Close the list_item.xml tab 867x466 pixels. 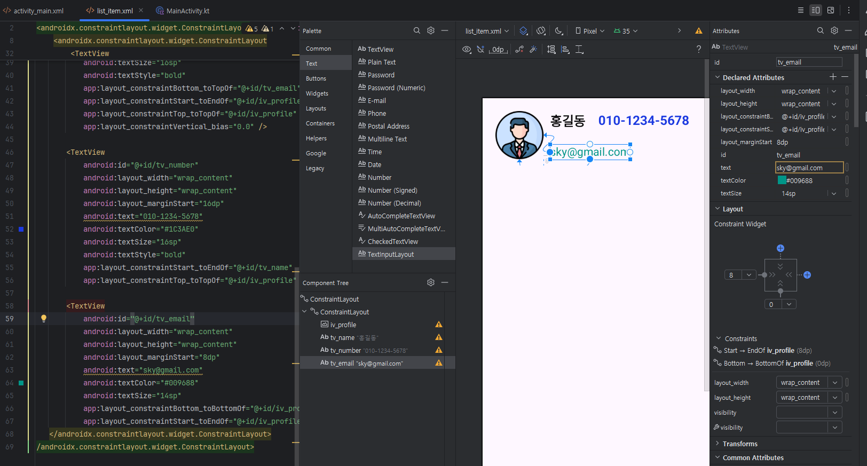141,10
